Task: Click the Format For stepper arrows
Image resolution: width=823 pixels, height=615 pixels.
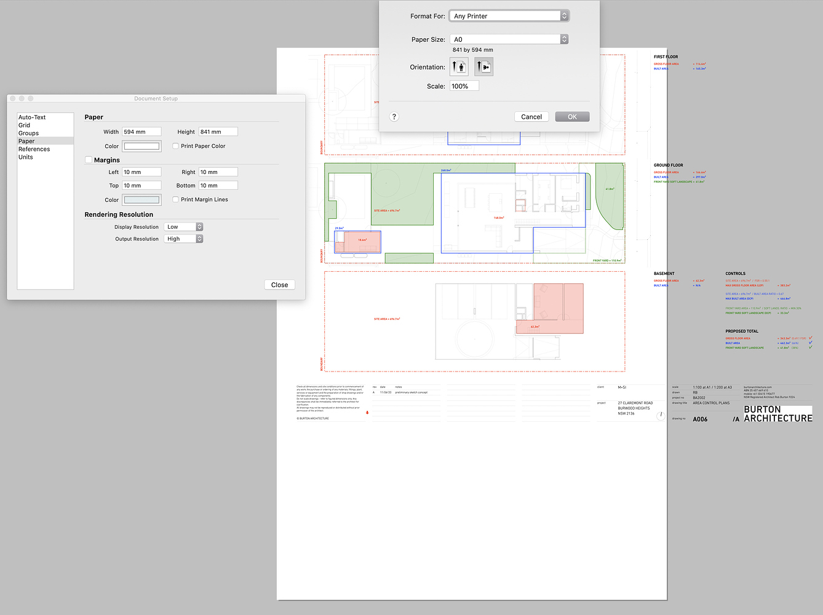Action: pyautogui.click(x=564, y=15)
